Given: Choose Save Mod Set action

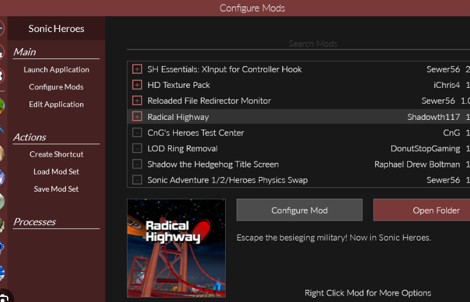Looking at the screenshot, I should click(x=56, y=189).
